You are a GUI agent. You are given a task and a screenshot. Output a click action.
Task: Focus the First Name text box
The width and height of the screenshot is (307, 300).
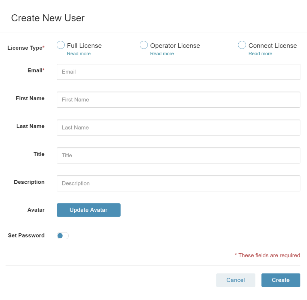tap(178, 100)
